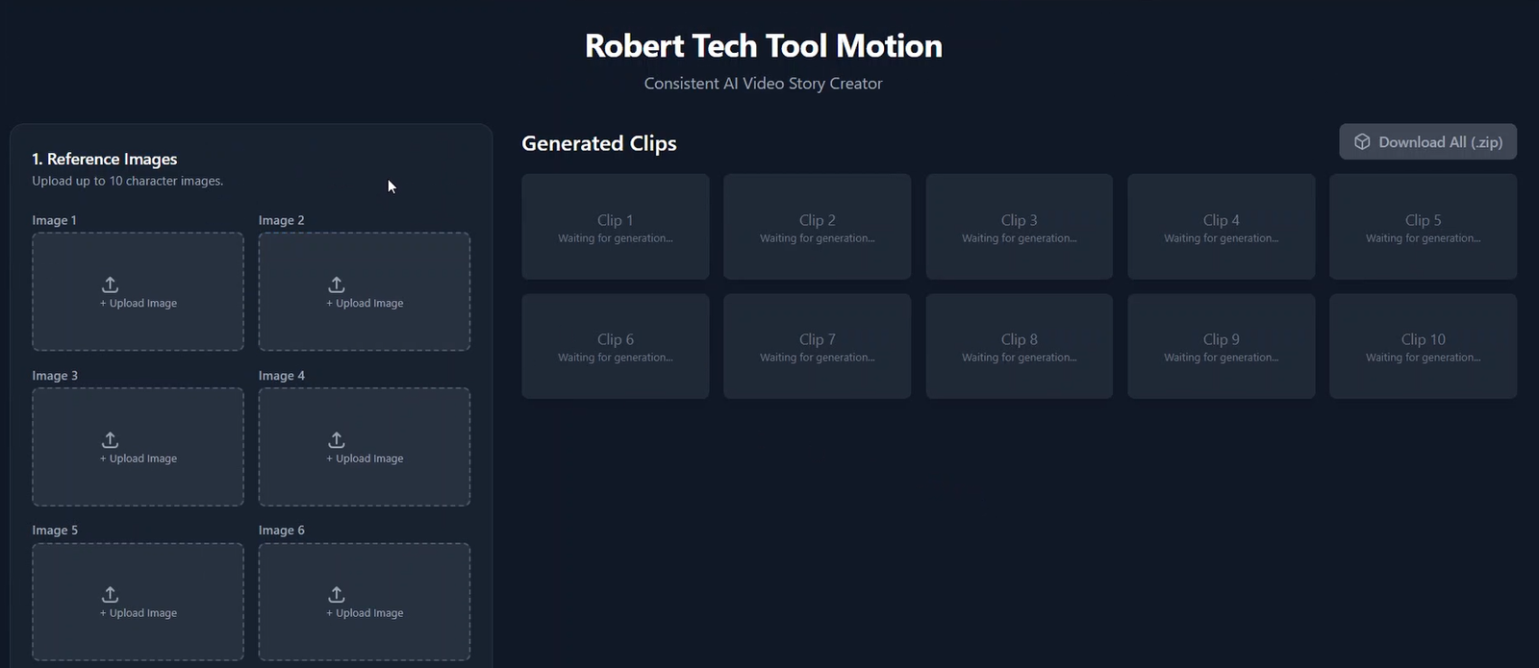
Task: Select the Clip 3 placeholder card
Action: tap(1020, 227)
